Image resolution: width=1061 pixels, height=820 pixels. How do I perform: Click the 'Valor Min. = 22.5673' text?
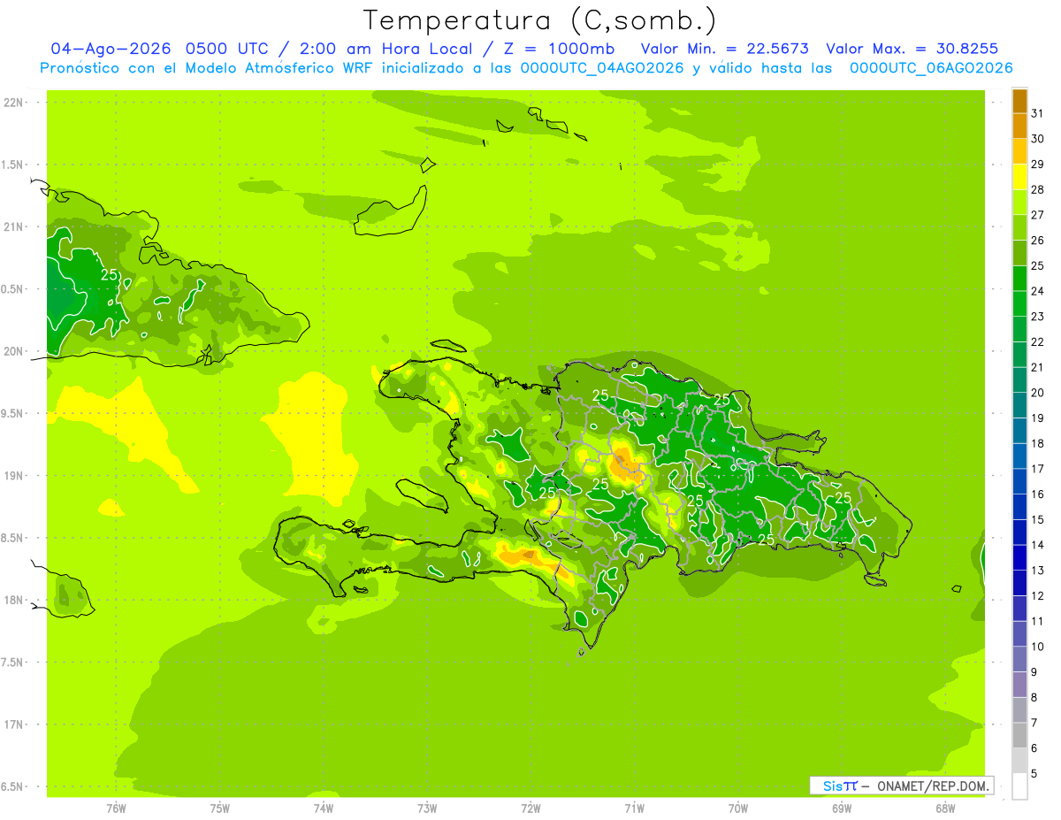(x=724, y=49)
